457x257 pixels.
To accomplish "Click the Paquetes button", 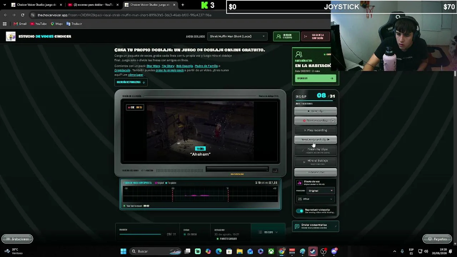I will [437, 239].
